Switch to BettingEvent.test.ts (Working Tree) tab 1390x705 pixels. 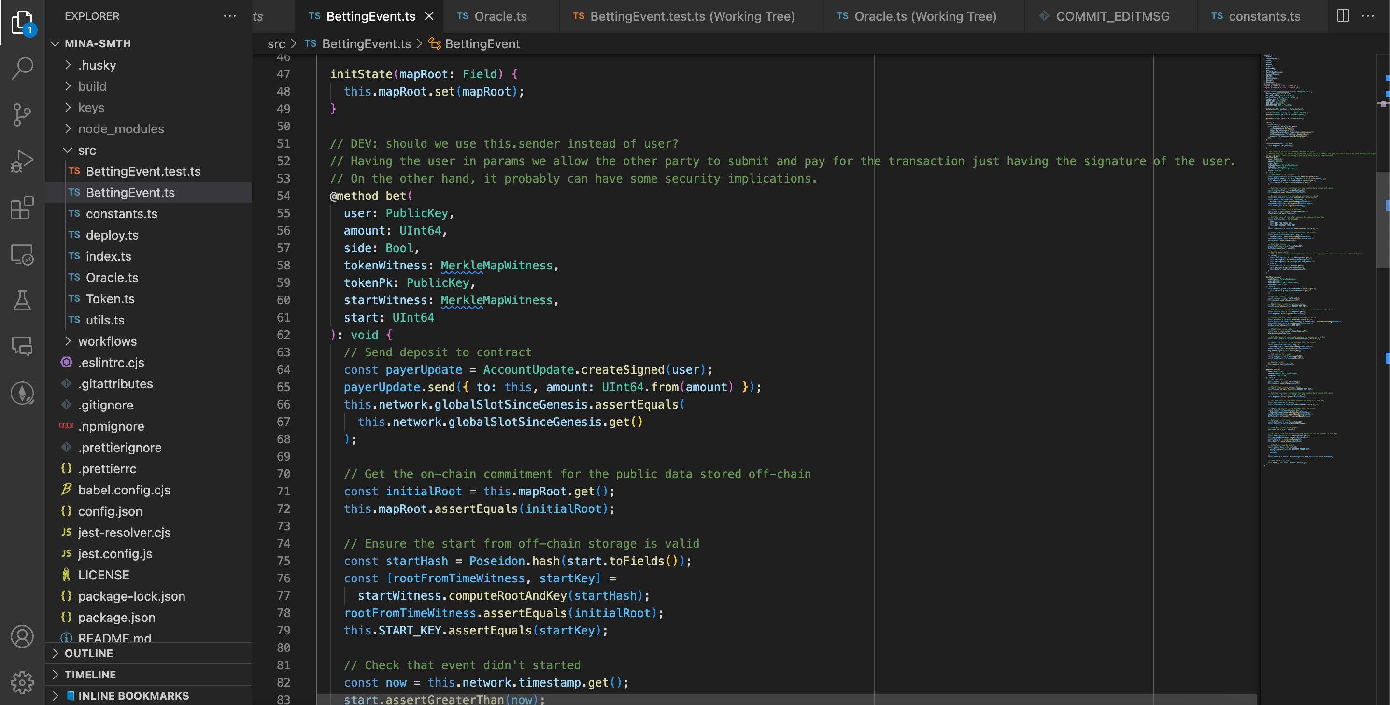[691, 16]
